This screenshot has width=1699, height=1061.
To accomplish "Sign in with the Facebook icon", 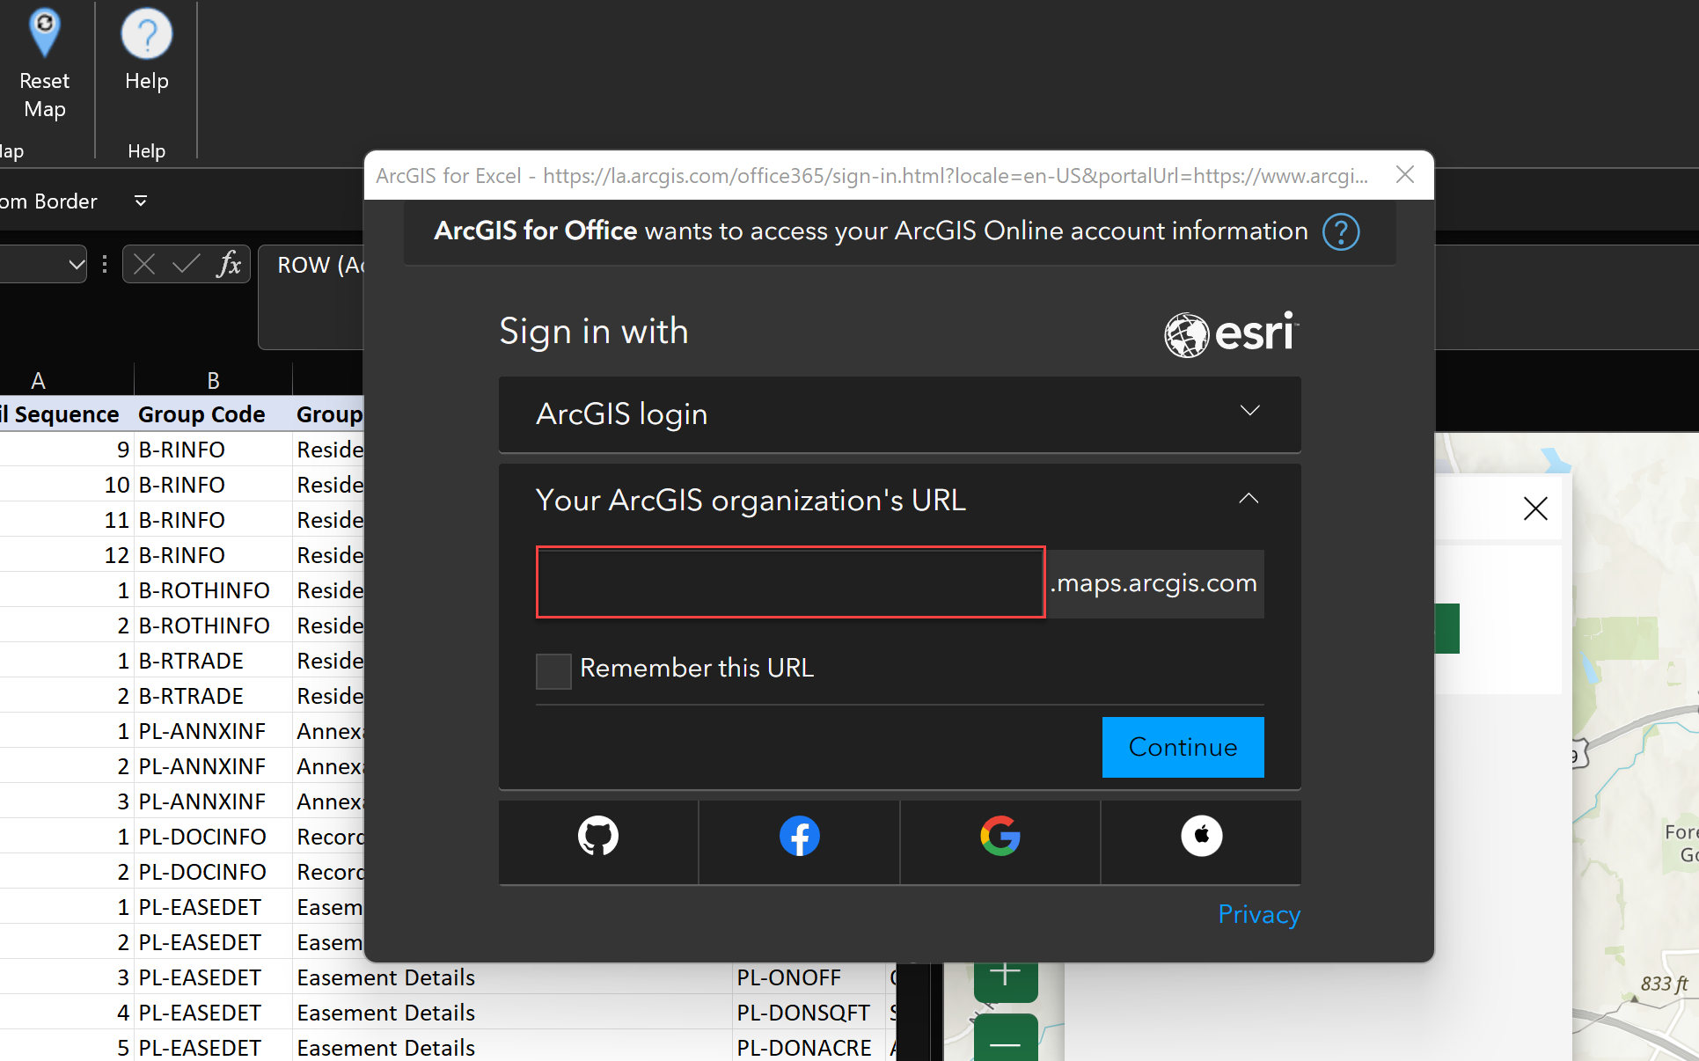I will click(x=799, y=836).
